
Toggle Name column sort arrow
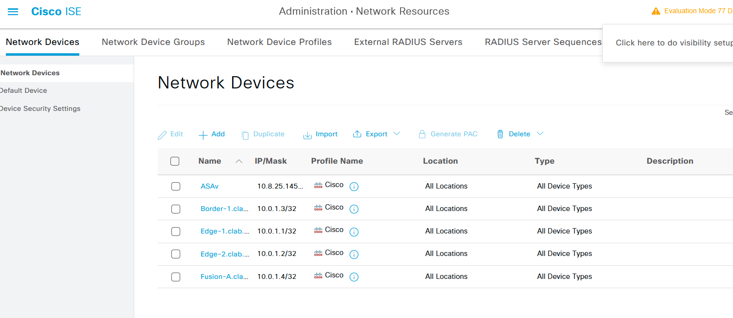[239, 161]
